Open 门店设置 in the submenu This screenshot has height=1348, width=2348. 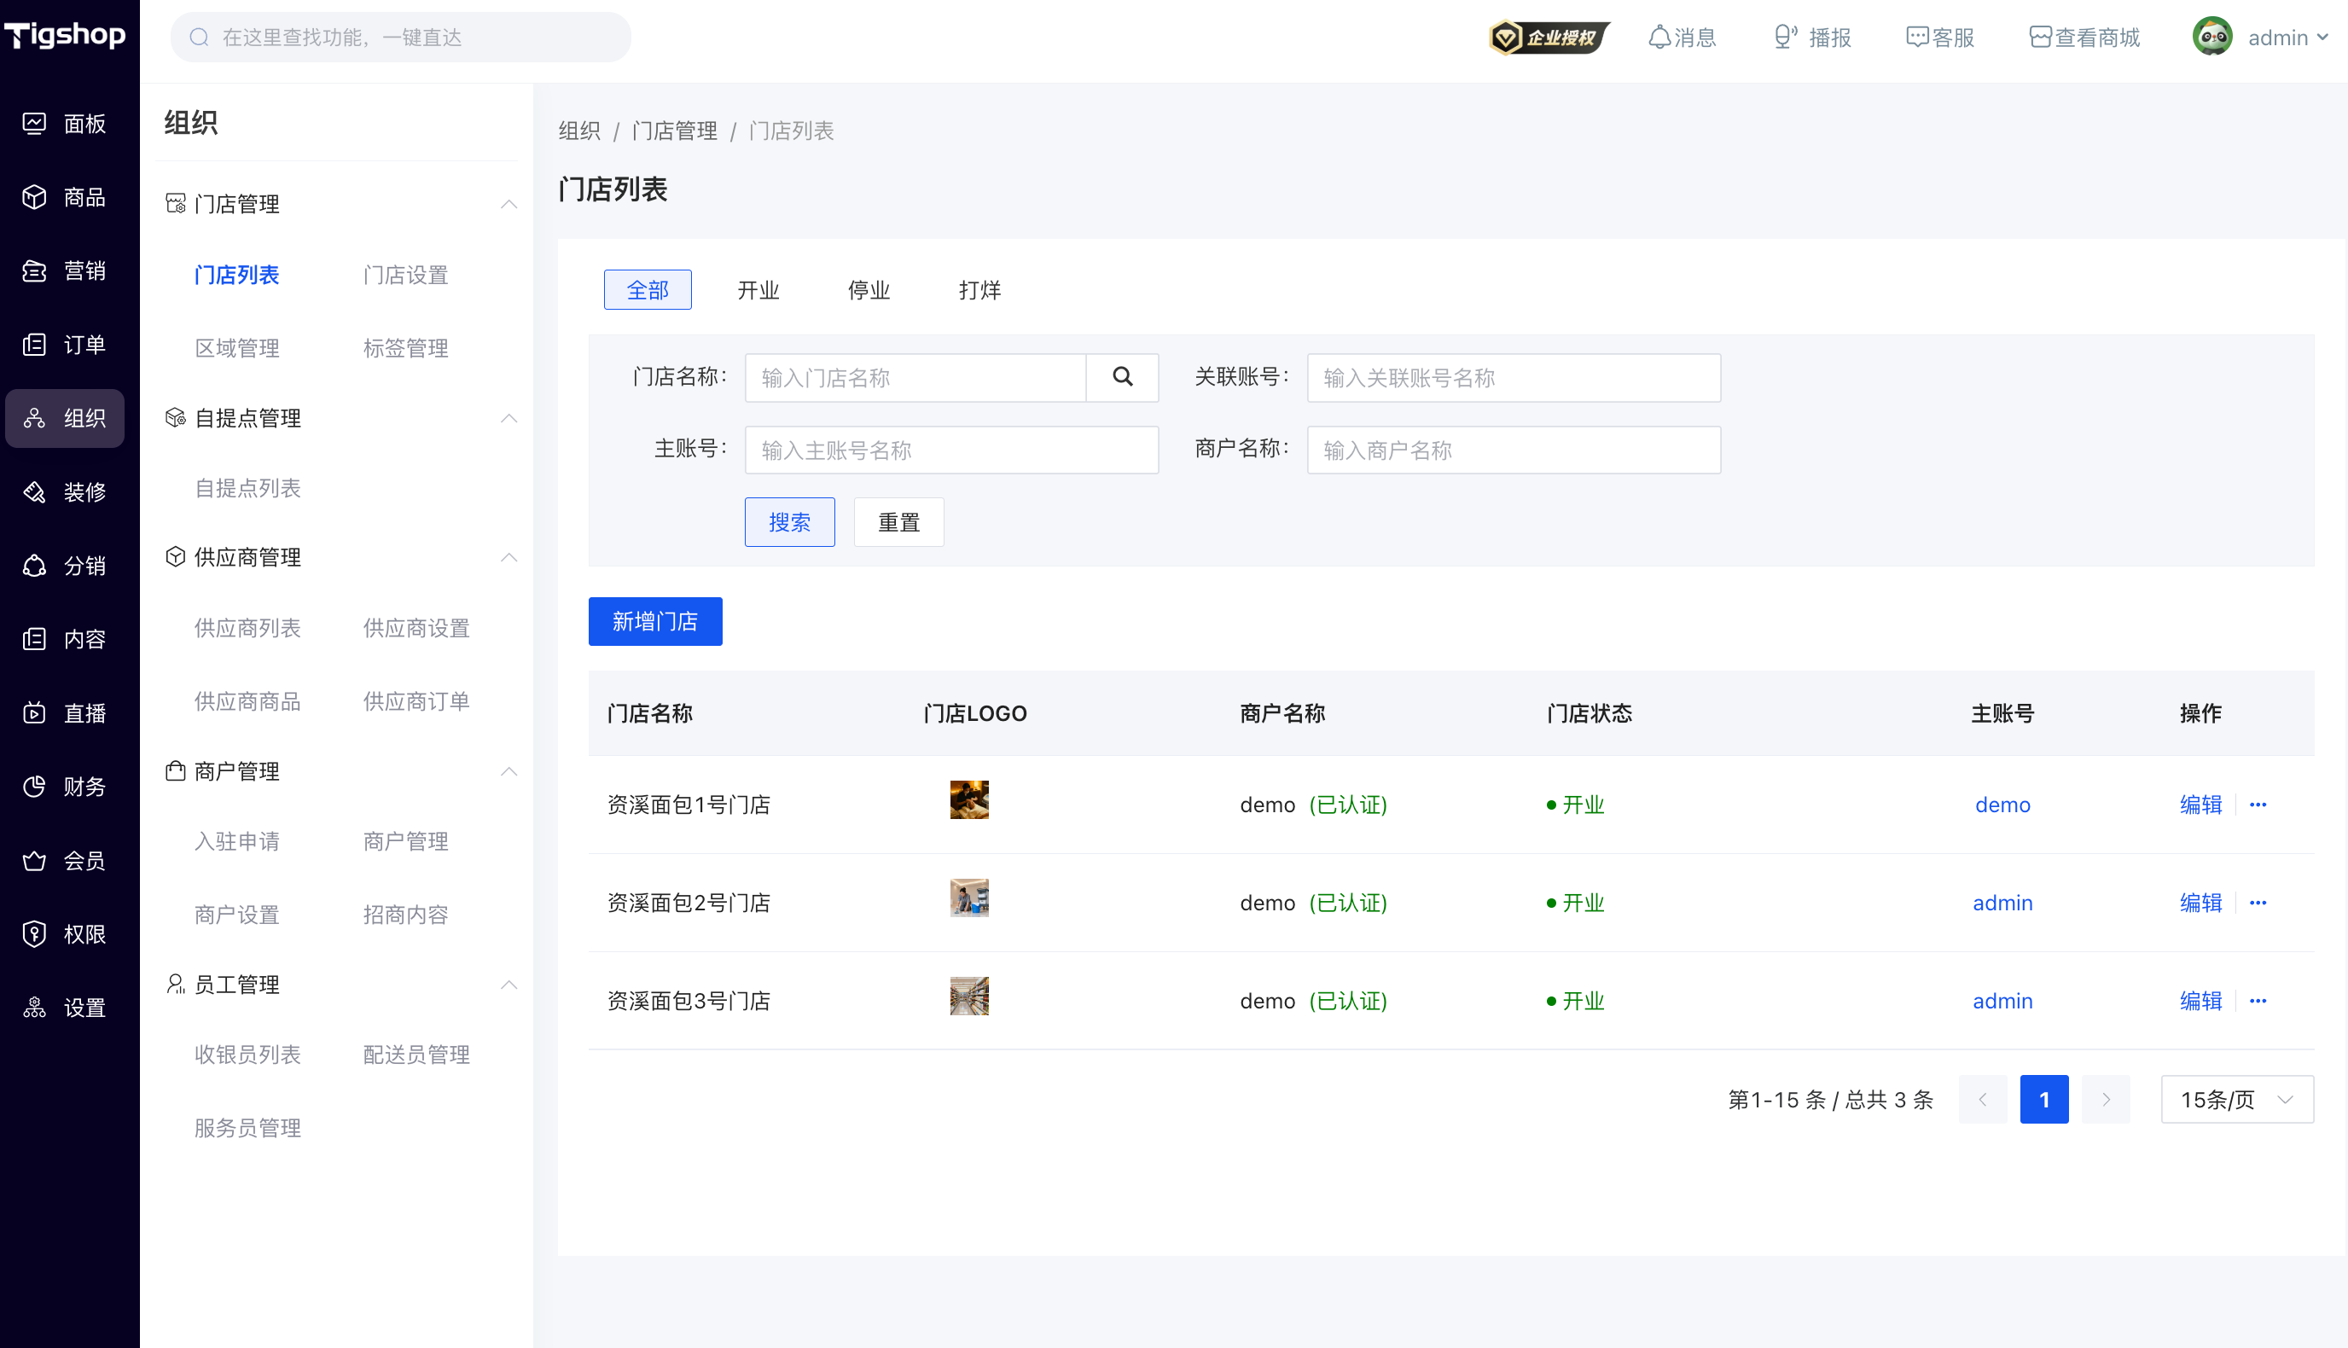pyautogui.click(x=405, y=275)
